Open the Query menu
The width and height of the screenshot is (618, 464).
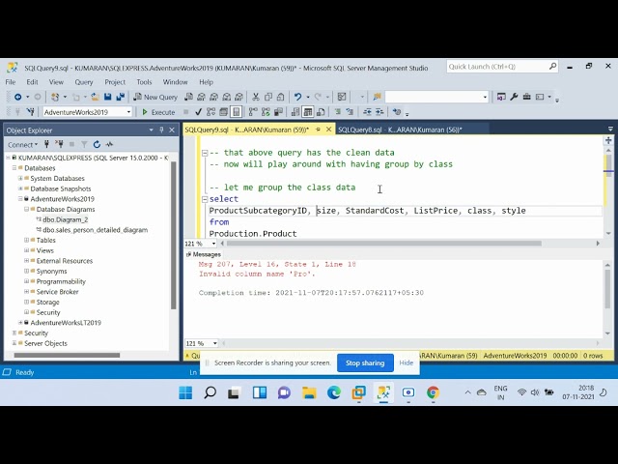(84, 82)
